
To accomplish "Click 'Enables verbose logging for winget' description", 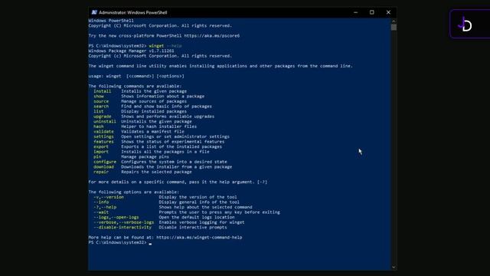I will tap(201, 222).
